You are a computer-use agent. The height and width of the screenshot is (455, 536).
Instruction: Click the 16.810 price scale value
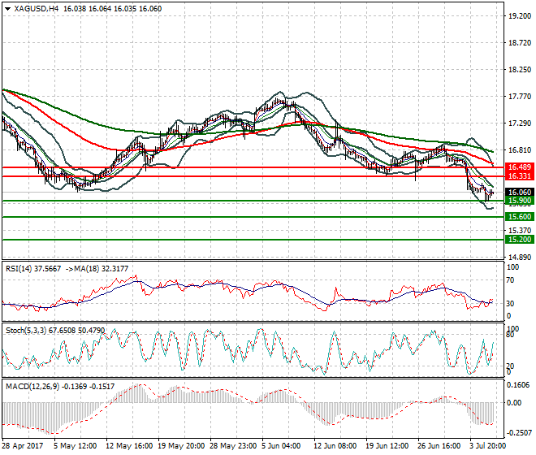click(520, 150)
